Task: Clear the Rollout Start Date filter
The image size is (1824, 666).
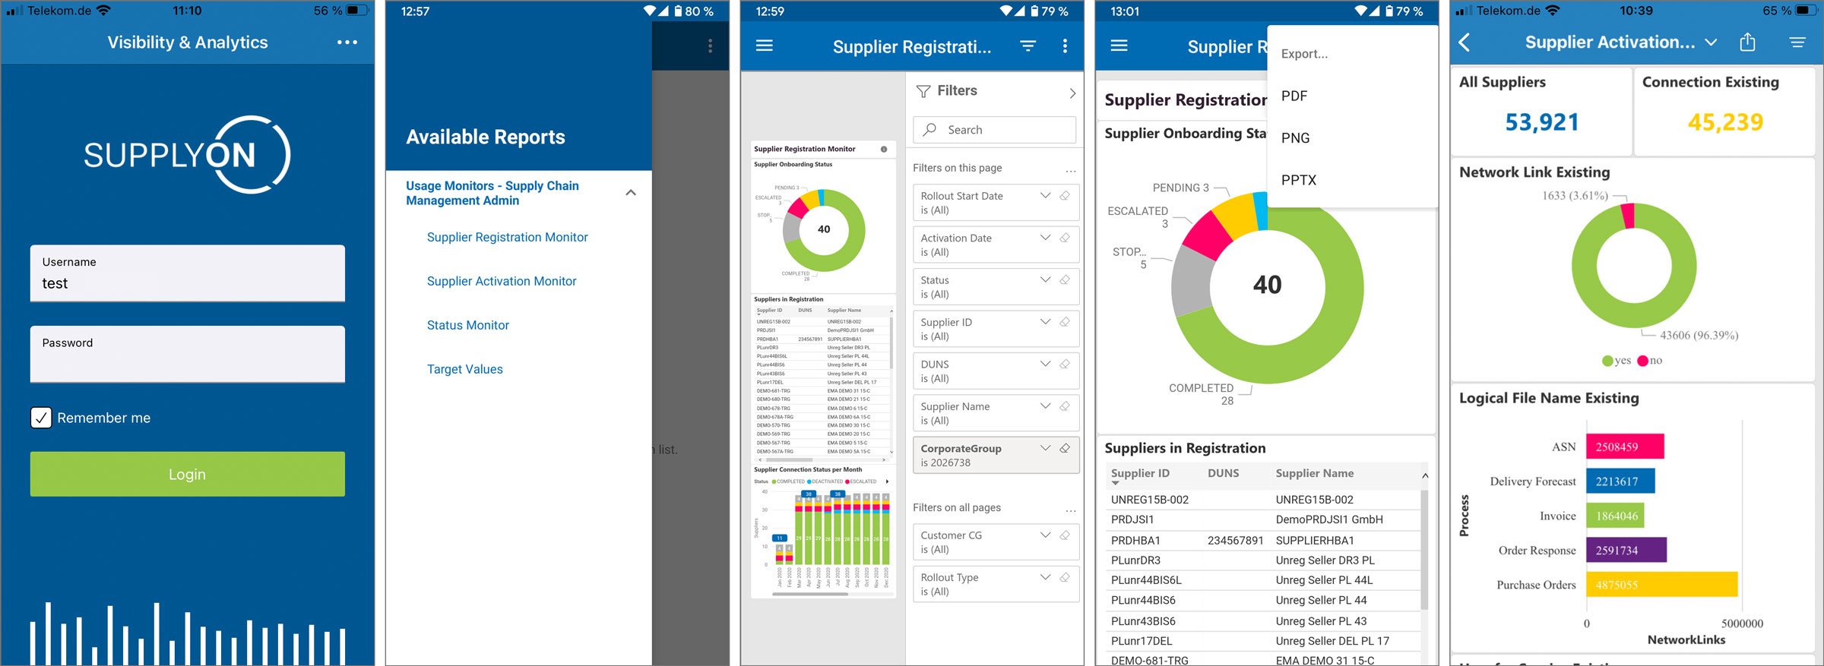Action: 1065,195
